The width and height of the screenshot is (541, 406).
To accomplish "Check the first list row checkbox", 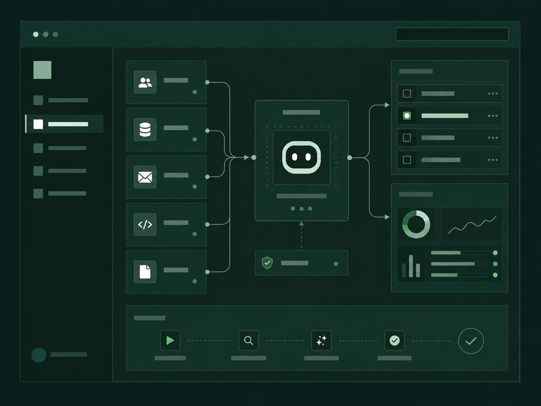I will tap(407, 93).
